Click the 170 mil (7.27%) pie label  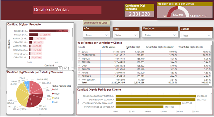click(20, 109)
